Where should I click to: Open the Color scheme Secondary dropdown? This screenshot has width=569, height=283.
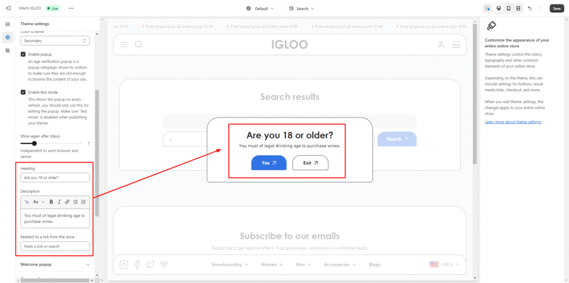pyautogui.click(x=55, y=41)
